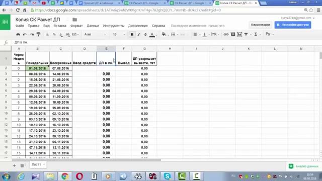
Task: Open the font size dropdown
Action: tap(119, 35)
